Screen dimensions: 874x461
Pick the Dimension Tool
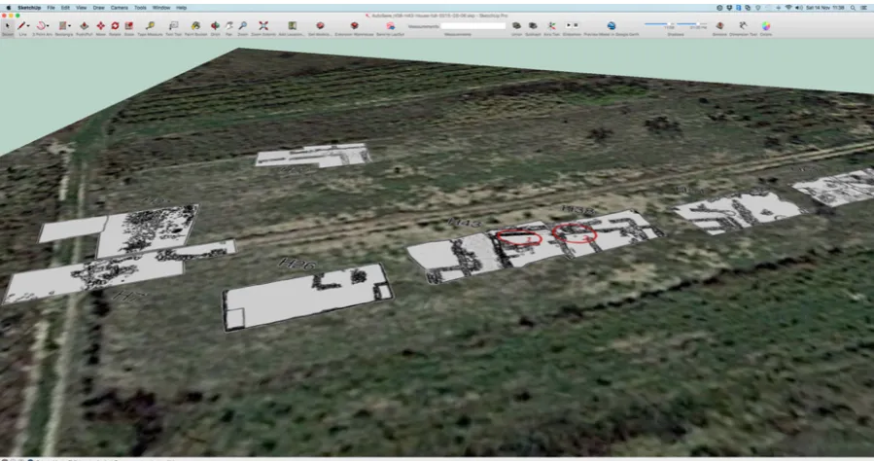coord(743,25)
